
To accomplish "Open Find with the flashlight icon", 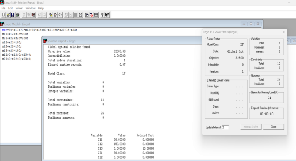I will pos(51,15).
